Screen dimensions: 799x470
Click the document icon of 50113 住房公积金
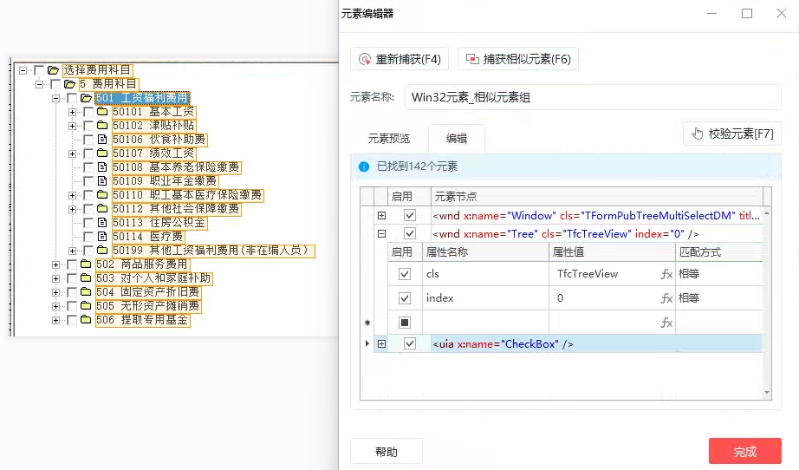(x=102, y=223)
